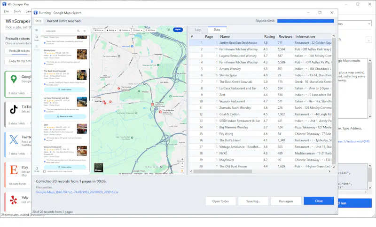Click the Tesco Extra map marker
Viewport: 376px width, 227px height.
(x=132, y=46)
